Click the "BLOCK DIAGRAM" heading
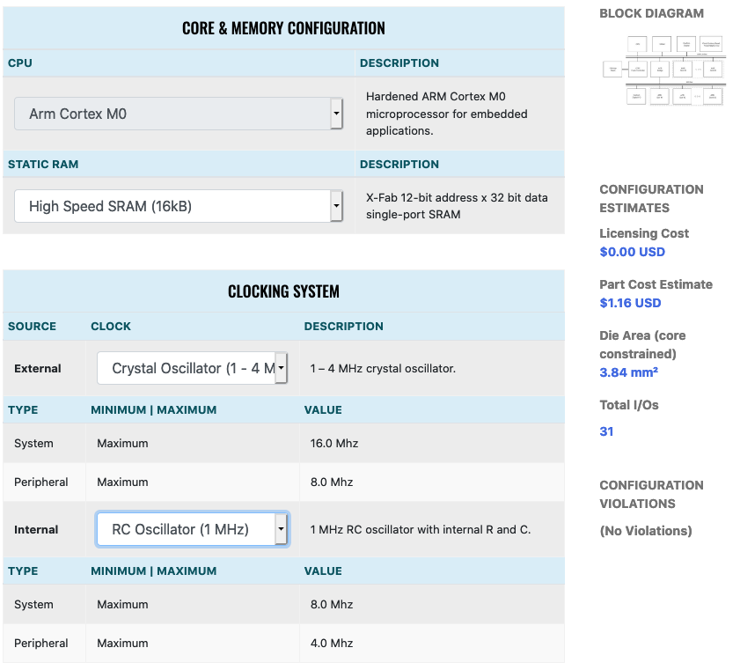740x670 pixels. coord(651,13)
